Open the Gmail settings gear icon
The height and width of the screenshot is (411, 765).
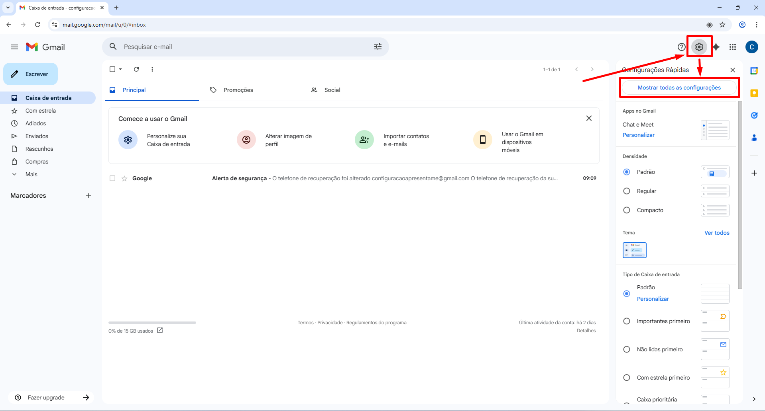pos(699,47)
